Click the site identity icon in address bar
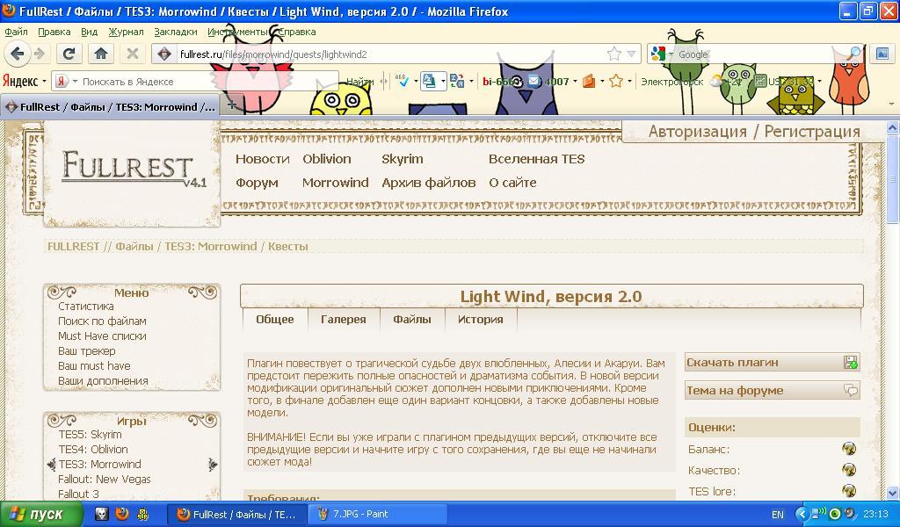 pyautogui.click(x=164, y=54)
